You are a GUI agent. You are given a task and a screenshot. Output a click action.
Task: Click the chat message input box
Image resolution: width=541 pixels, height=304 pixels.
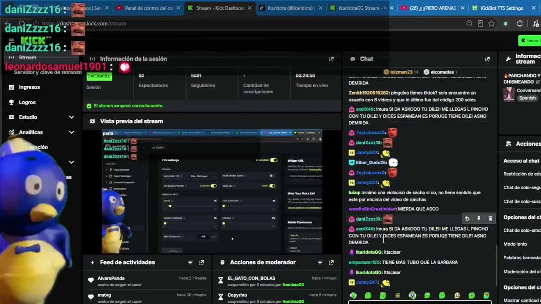pyautogui.click(x=420, y=302)
